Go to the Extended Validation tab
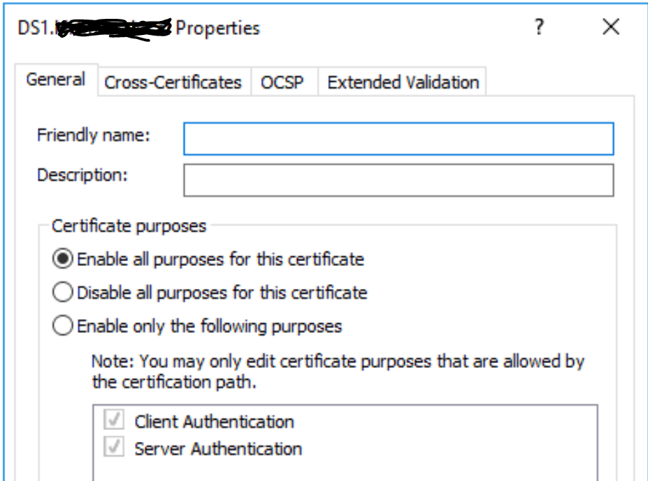The width and height of the screenshot is (648, 481). (x=403, y=82)
